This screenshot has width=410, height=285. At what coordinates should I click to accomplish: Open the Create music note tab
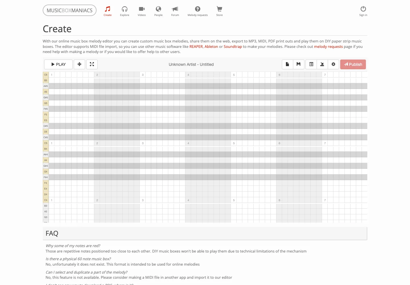107,11
